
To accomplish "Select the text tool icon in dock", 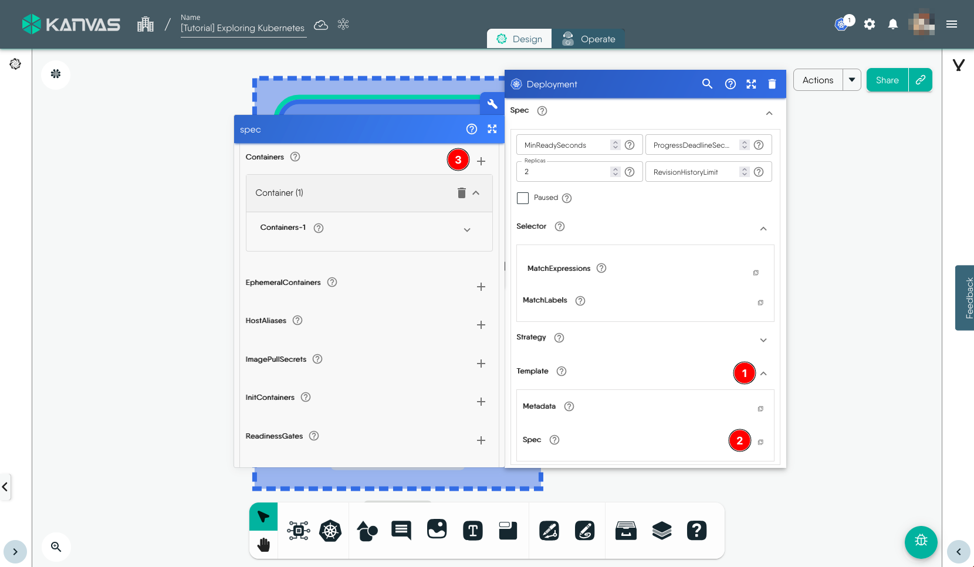I will pyautogui.click(x=472, y=531).
